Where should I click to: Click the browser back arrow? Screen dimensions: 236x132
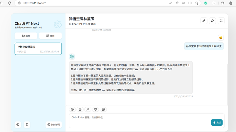click(x=2, y=3)
